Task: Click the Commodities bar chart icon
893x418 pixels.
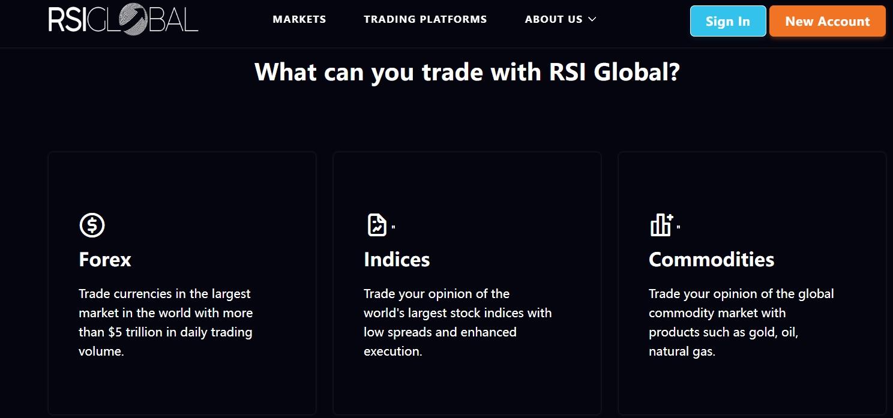Action: 662,225
